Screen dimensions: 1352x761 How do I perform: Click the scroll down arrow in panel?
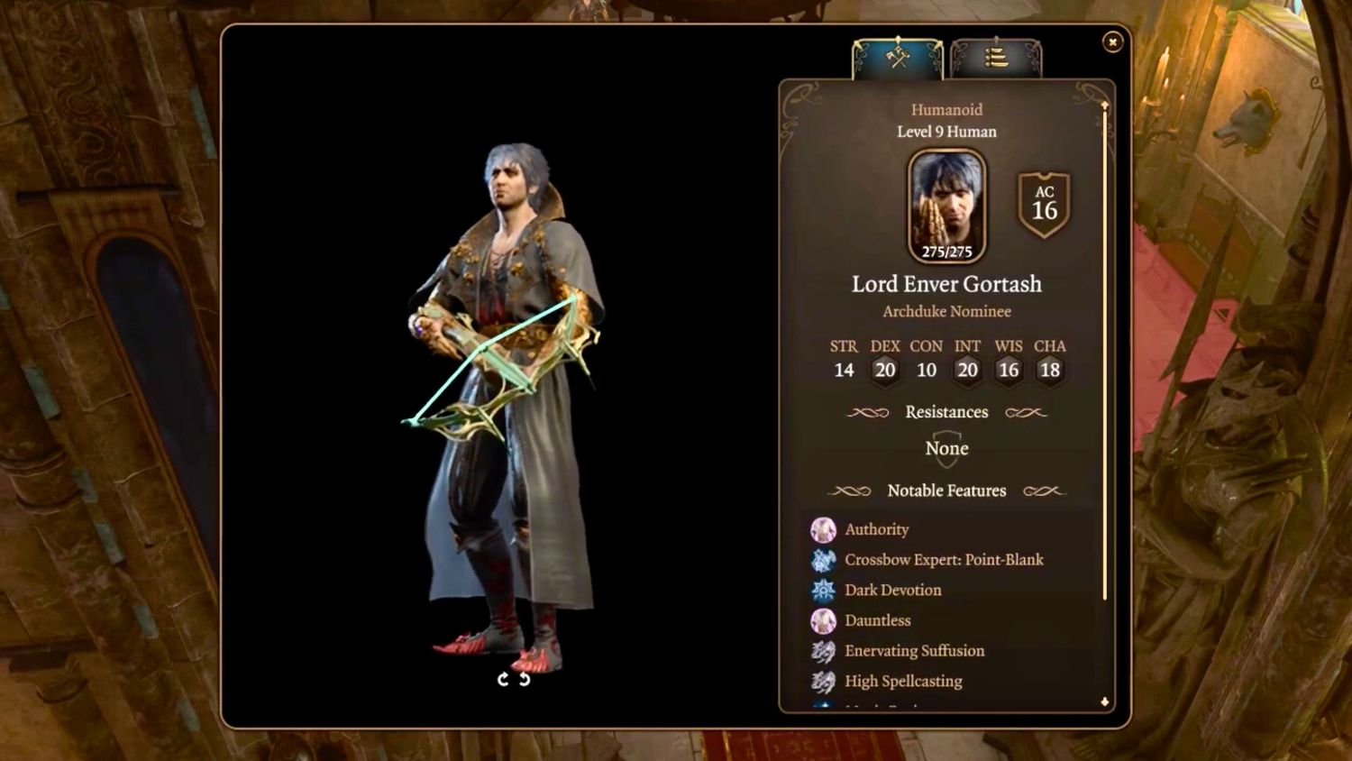pyautogui.click(x=1105, y=701)
